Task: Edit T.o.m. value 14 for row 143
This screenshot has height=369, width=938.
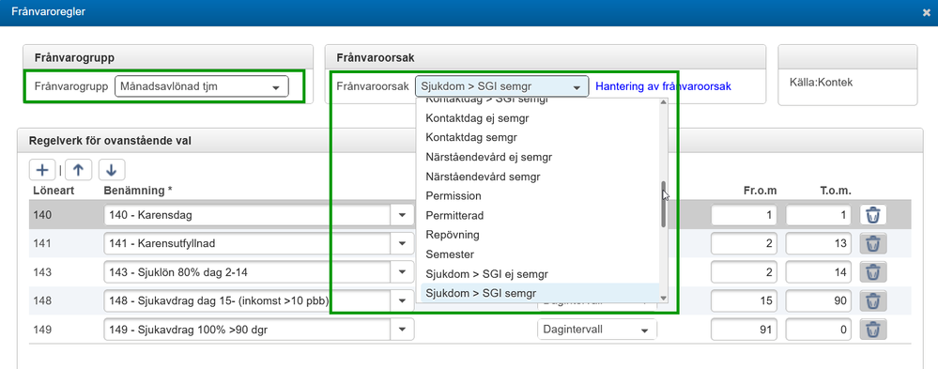Action: click(x=819, y=272)
